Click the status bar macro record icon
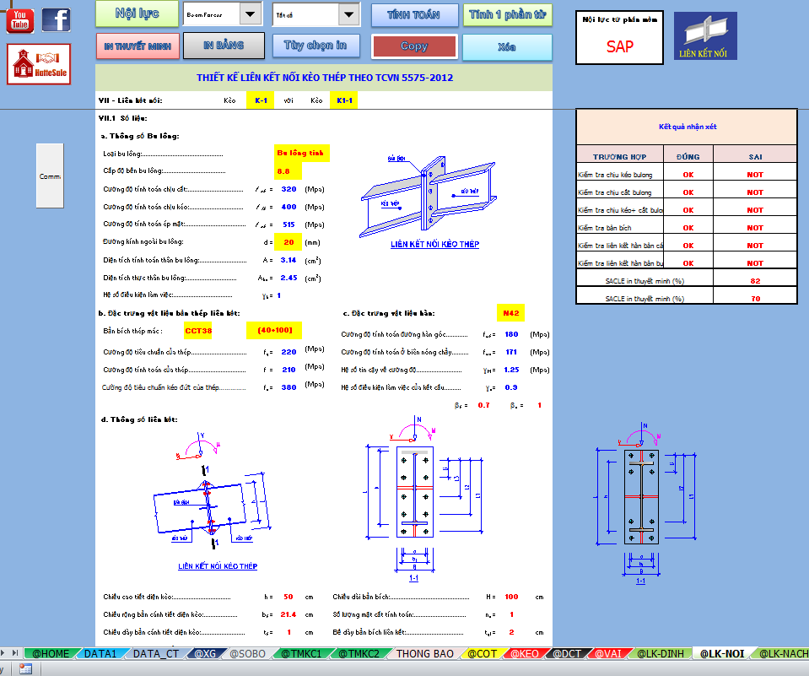809x676 pixels. (x=25, y=668)
